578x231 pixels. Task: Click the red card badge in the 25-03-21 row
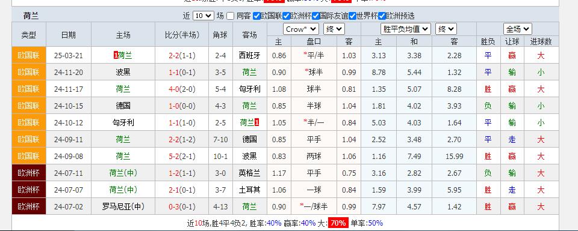tap(116, 55)
